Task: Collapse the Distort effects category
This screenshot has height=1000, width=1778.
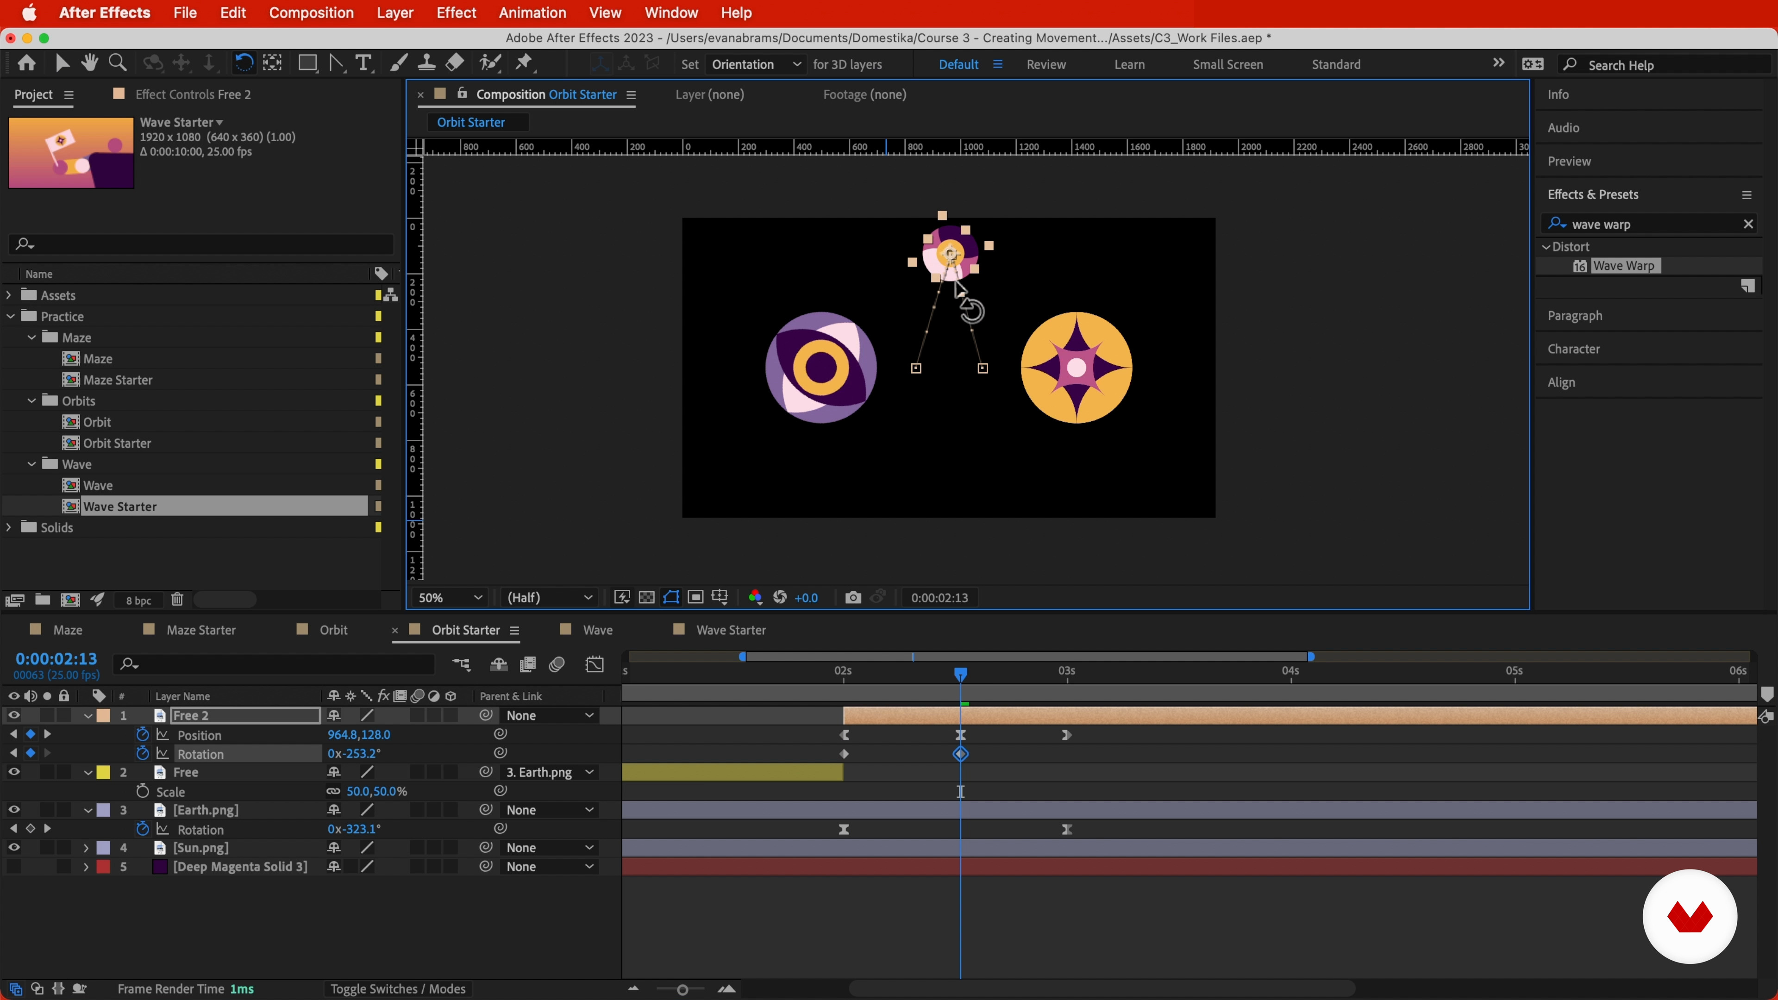Action: pos(1546,247)
